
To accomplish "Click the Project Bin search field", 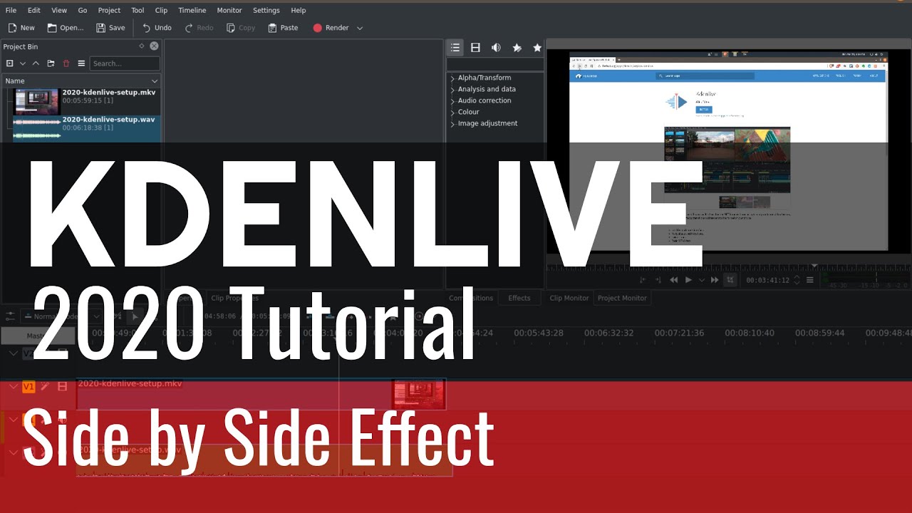I will 125,63.
